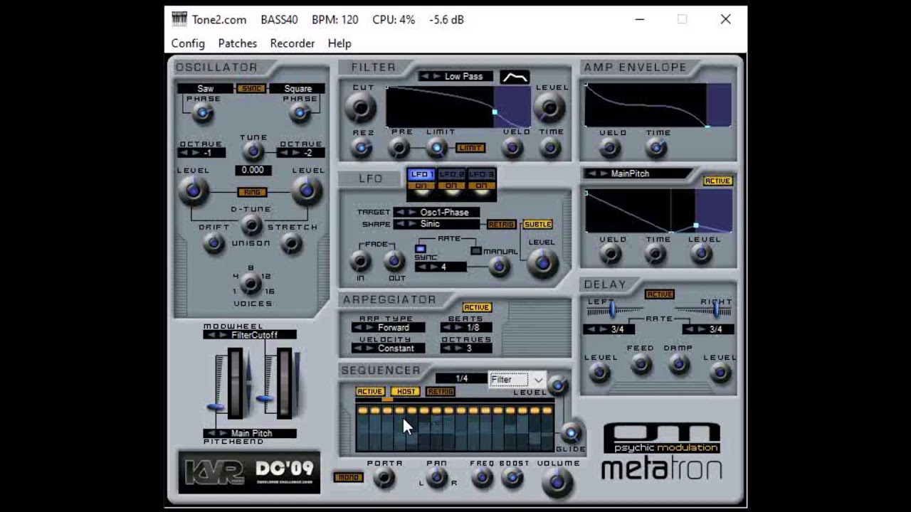
Task: Click the sequencer Retrig button
Action: tap(441, 391)
